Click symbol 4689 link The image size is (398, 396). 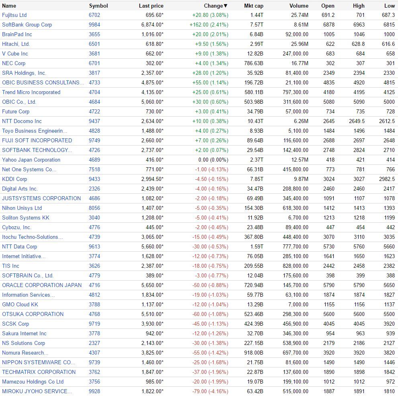[x=94, y=160]
